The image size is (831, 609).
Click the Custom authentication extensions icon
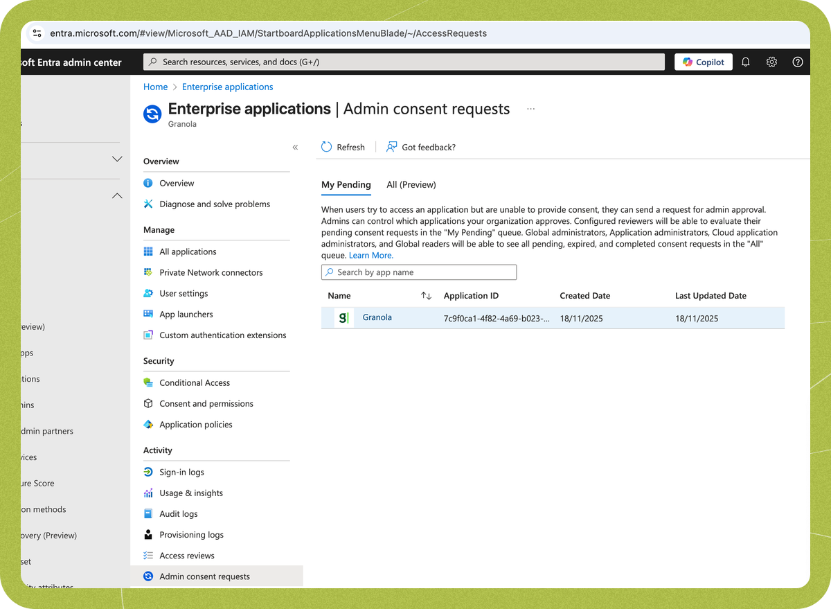[x=148, y=335]
